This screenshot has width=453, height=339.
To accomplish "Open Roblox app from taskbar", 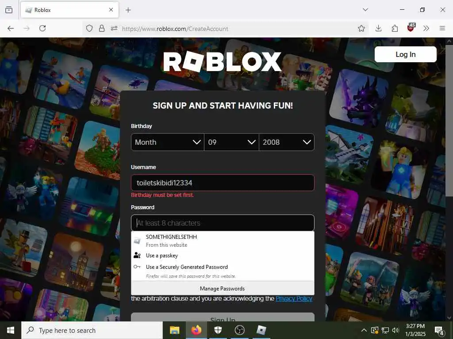I will click(261, 330).
